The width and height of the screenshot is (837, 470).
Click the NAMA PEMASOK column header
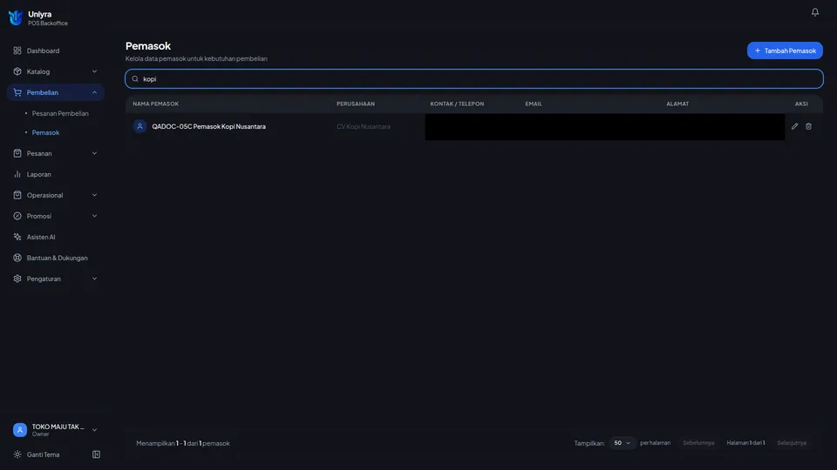pos(156,104)
